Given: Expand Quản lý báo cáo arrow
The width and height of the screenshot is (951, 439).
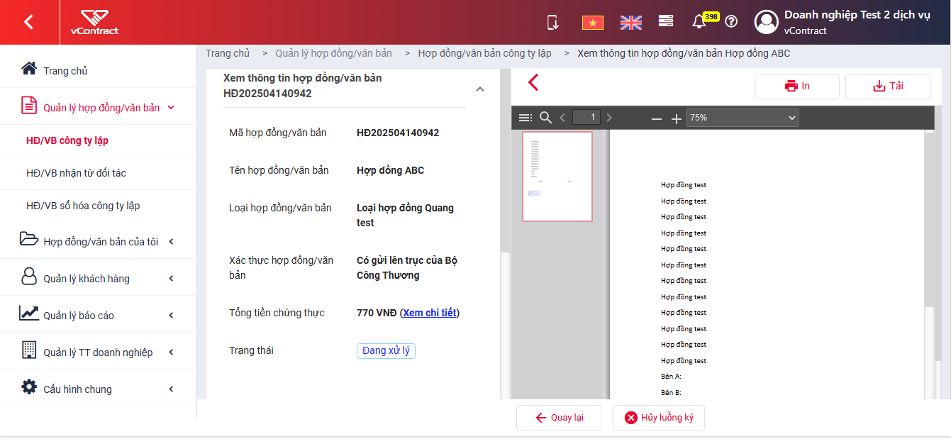Looking at the screenshot, I should (x=171, y=316).
